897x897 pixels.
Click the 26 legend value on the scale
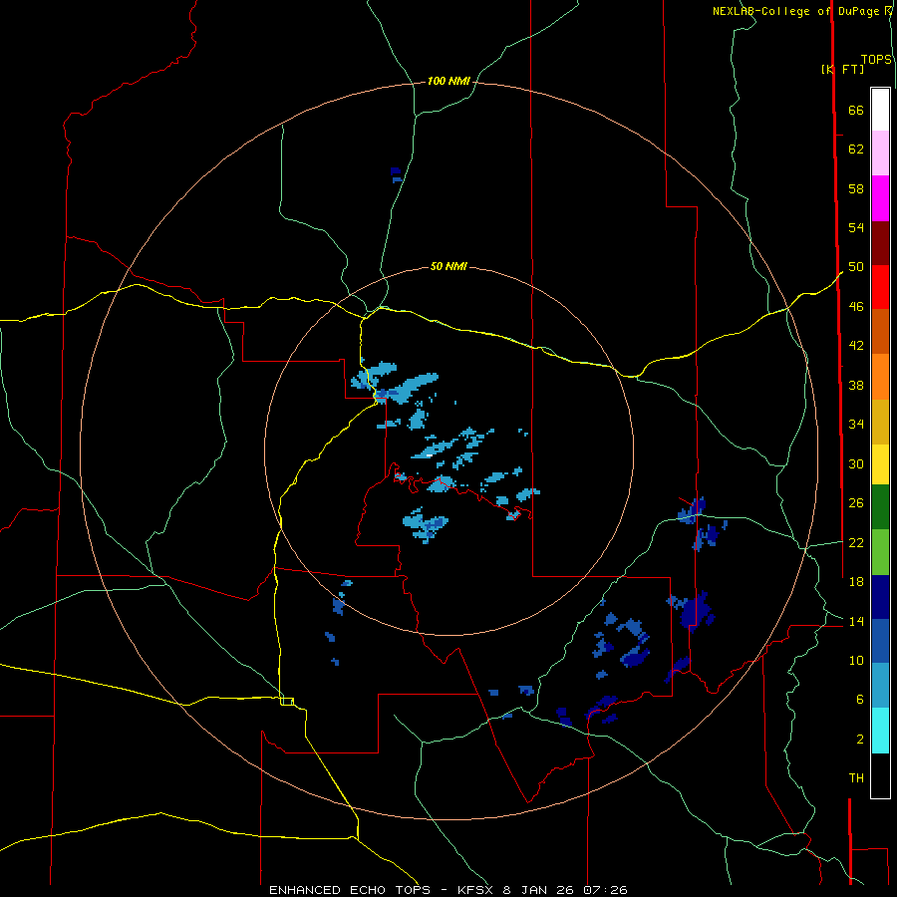(x=856, y=503)
